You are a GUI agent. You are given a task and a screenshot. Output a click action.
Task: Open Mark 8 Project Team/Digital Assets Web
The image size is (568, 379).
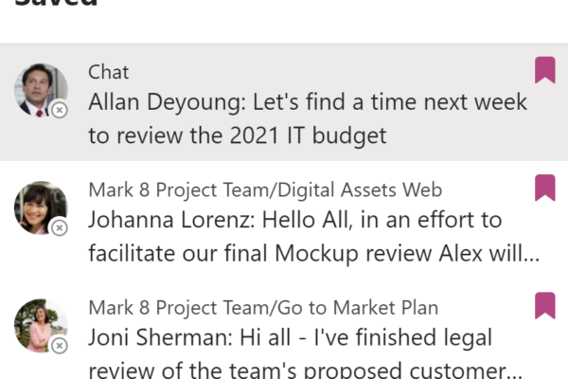[265, 189]
